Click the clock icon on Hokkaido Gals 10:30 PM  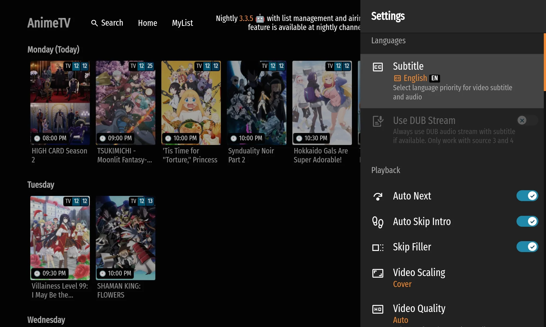point(299,138)
